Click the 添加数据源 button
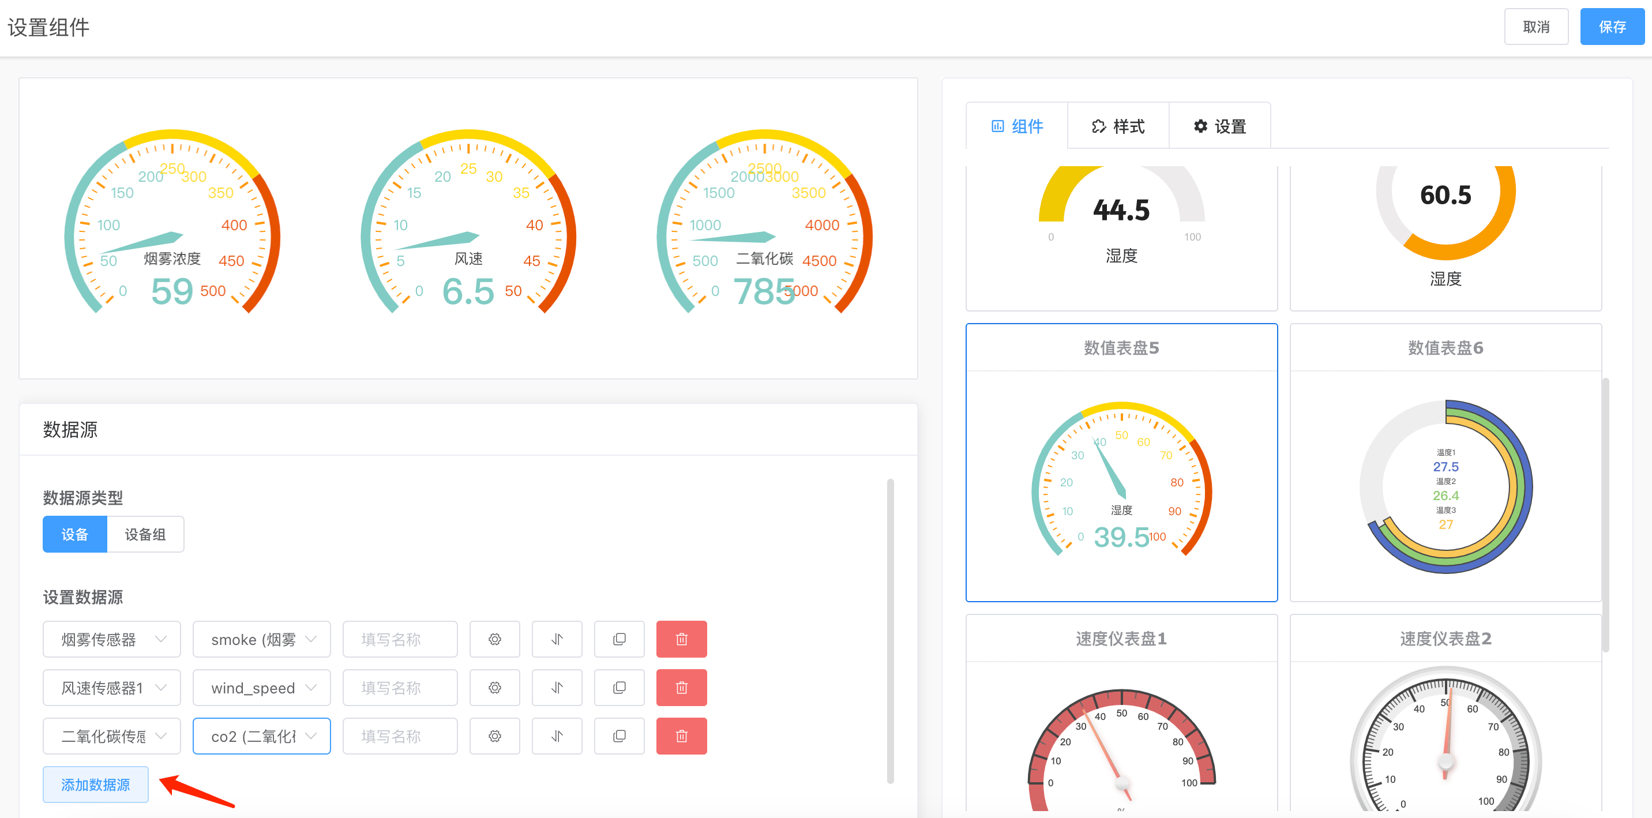Viewport: 1652px width, 818px height. (x=96, y=784)
